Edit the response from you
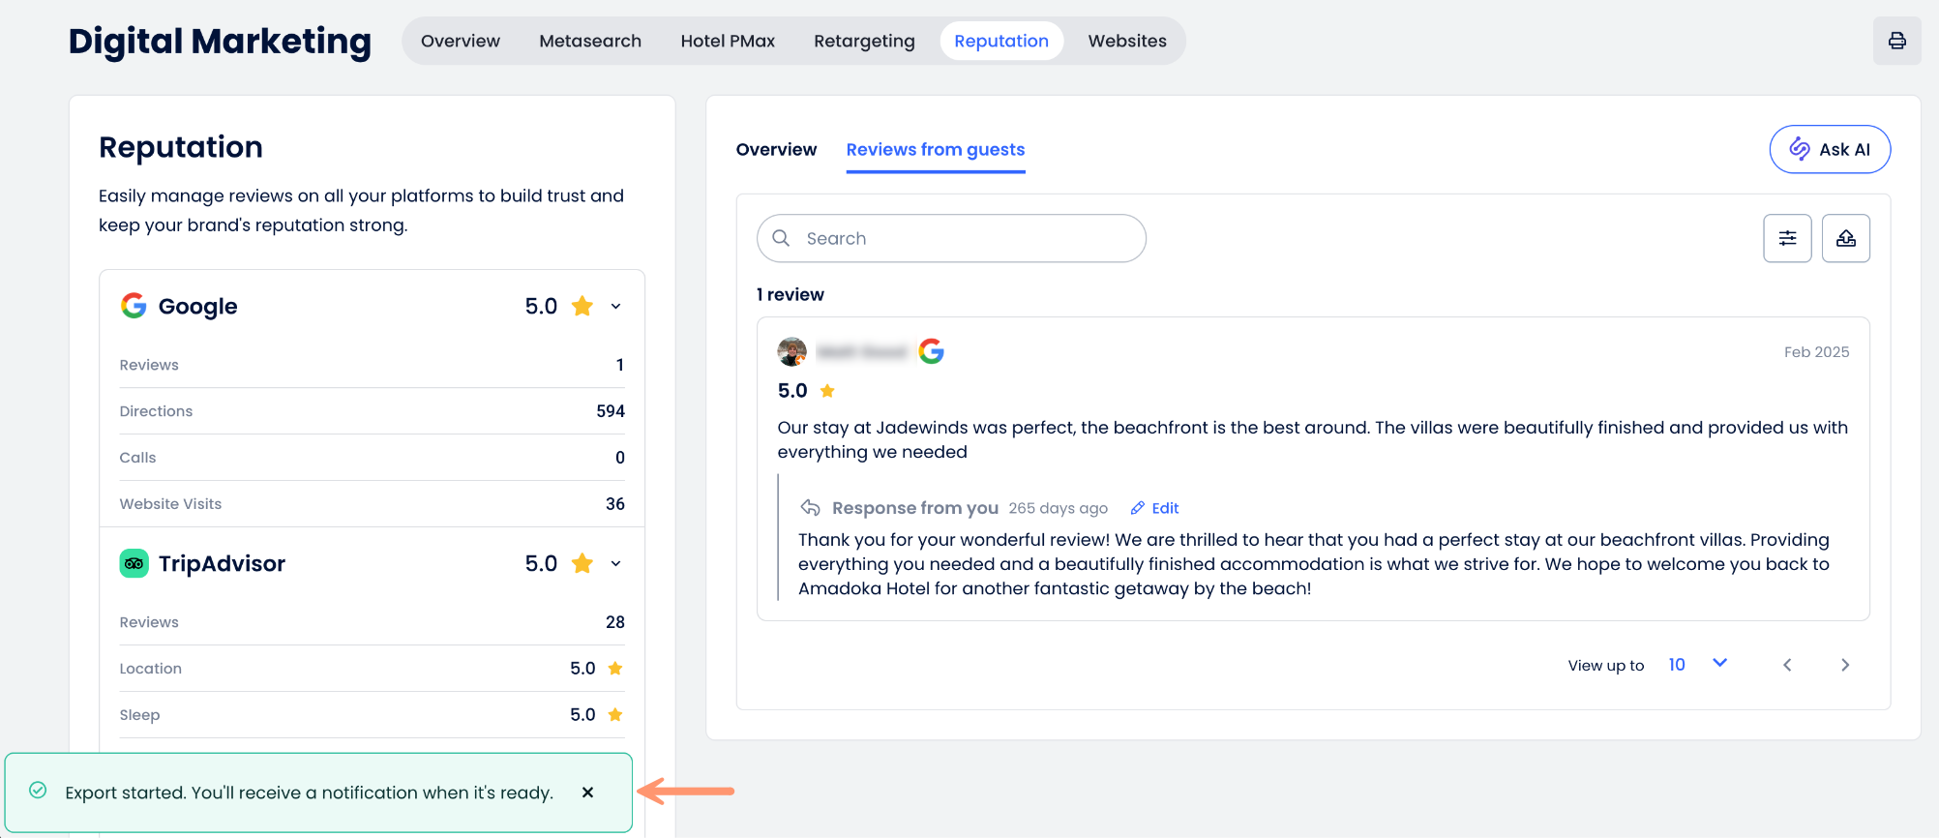This screenshot has height=838, width=1939. click(1155, 508)
